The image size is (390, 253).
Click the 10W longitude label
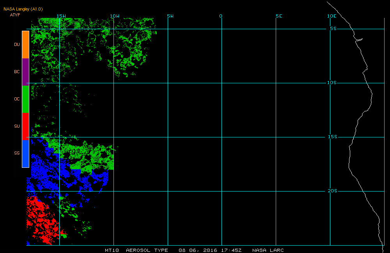pyautogui.click(x=115, y=16)
